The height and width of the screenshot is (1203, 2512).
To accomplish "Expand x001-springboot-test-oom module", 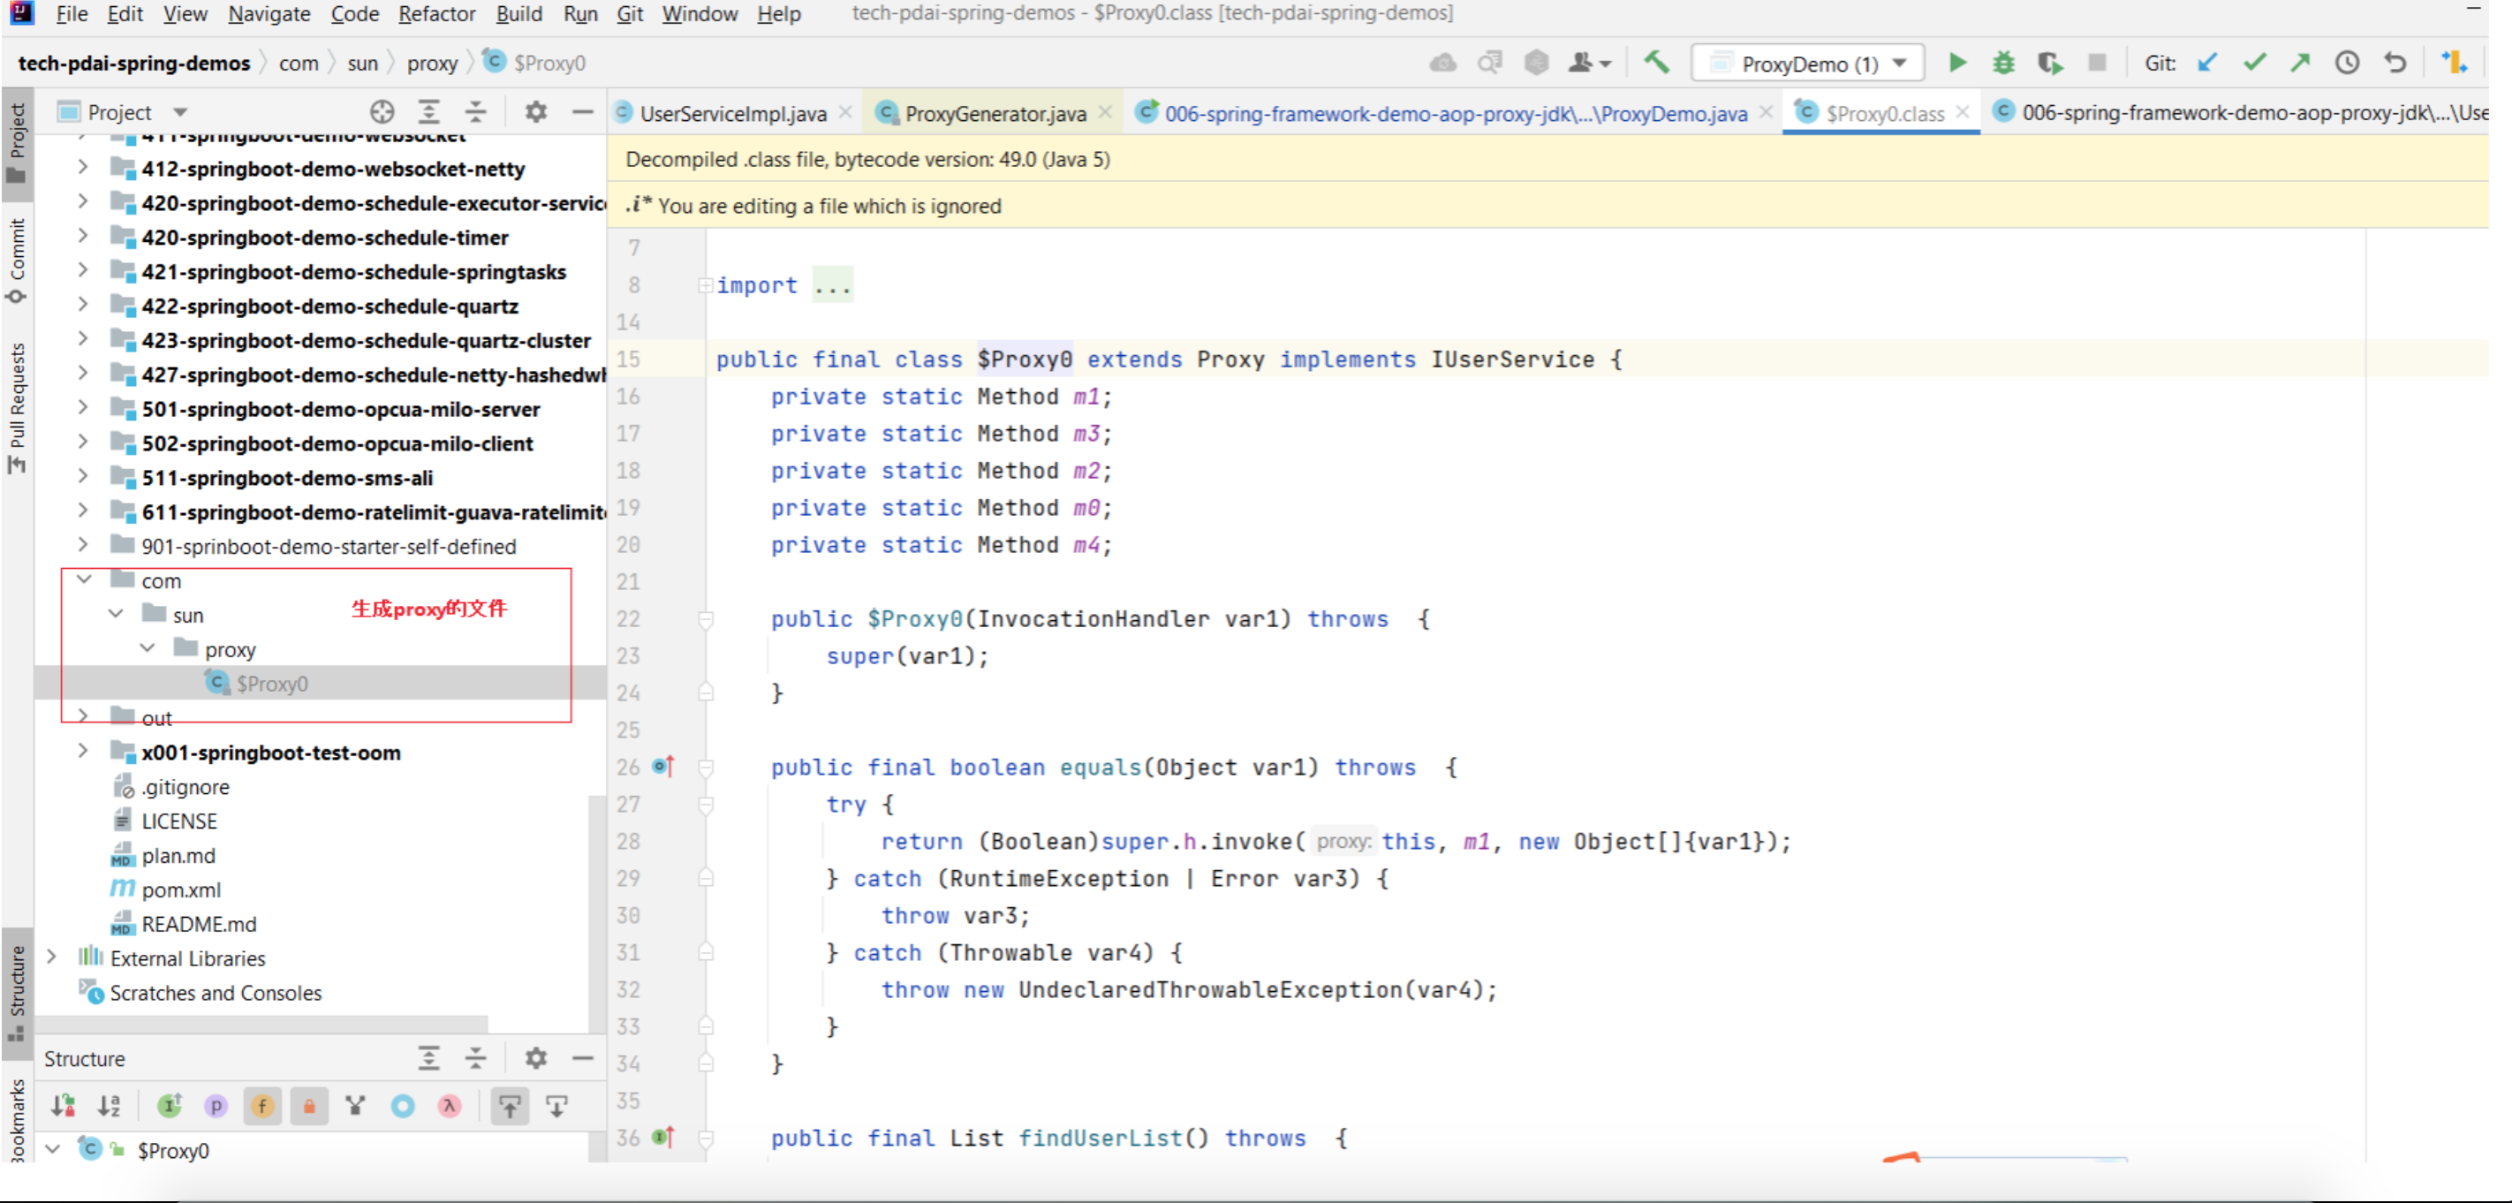I will [x=84, y=752].
